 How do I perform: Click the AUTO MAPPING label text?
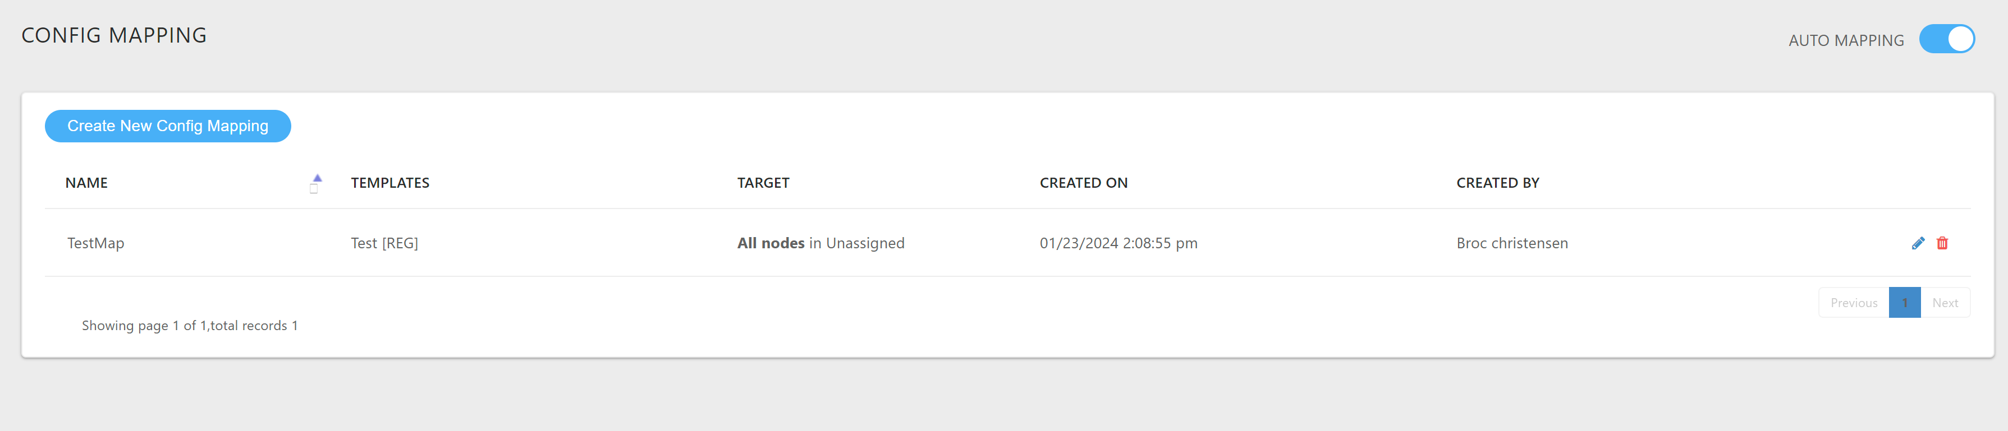pos(1845,40)
